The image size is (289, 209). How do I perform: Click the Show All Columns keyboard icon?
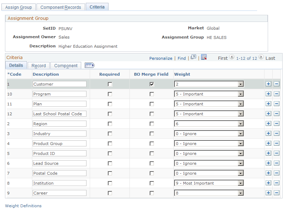coord(89,65)
